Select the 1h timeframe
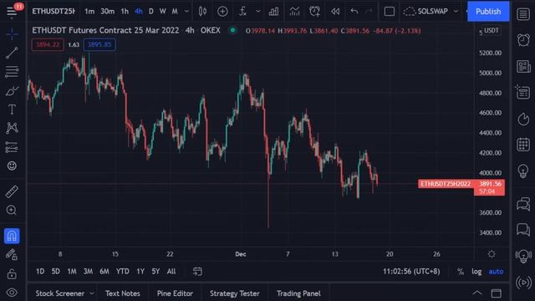Viewport: 535px width, 301px height. (x=125, y=12)
